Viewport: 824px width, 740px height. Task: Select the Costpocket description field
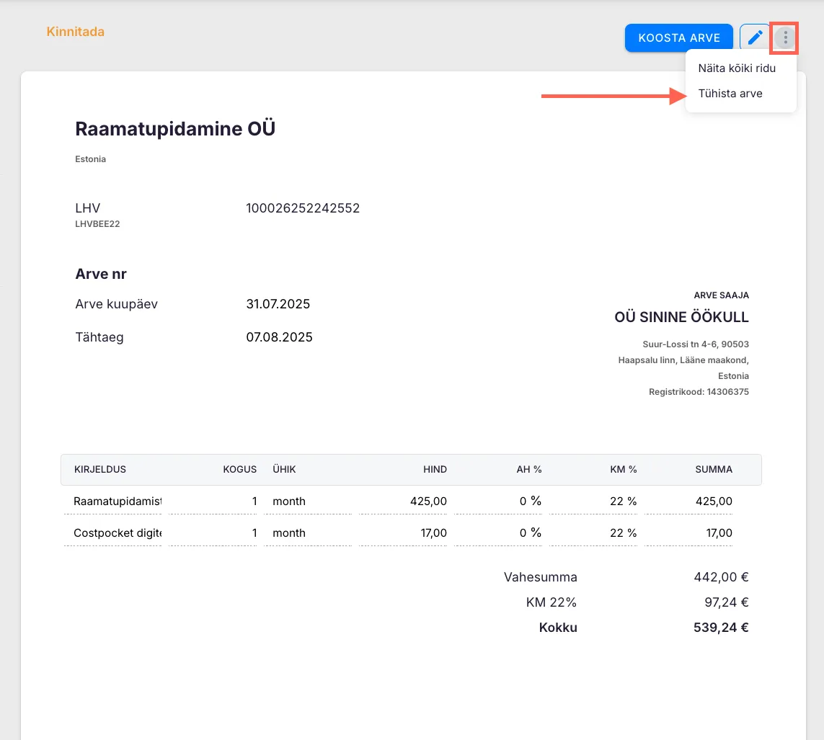(117, 533)
